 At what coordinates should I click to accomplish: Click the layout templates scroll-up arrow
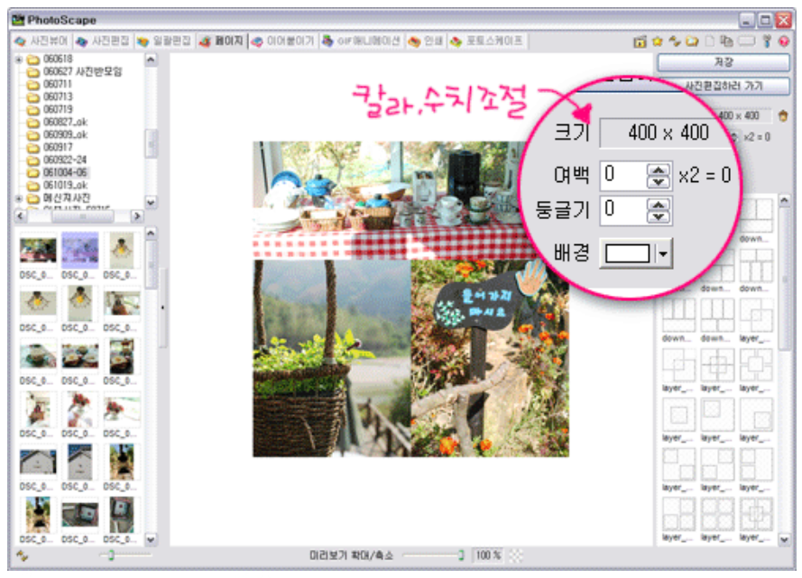click(x=784, y=201)
